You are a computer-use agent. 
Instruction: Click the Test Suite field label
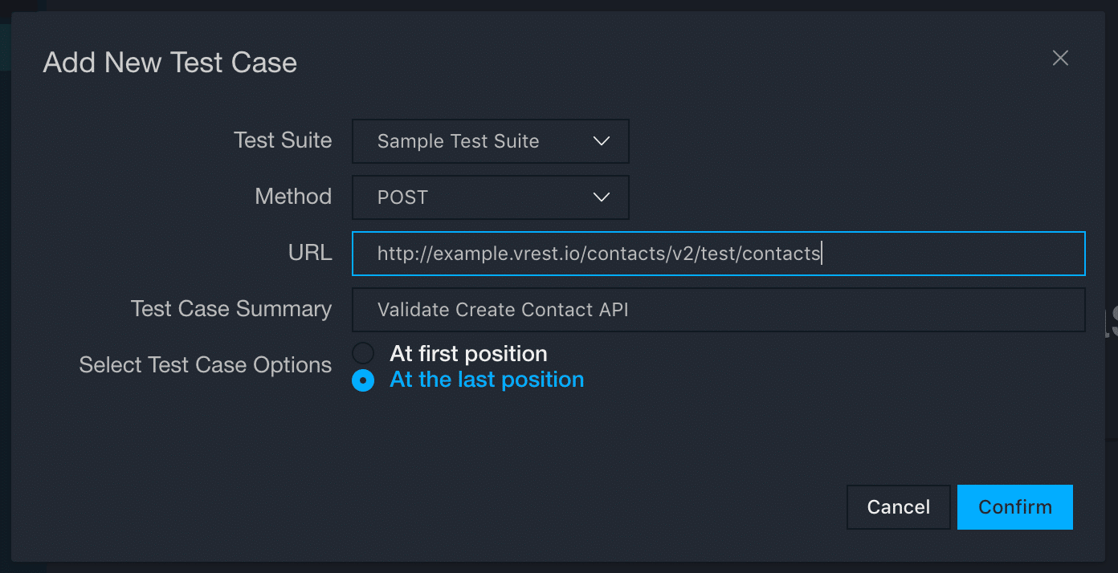[x=283, y=140]
